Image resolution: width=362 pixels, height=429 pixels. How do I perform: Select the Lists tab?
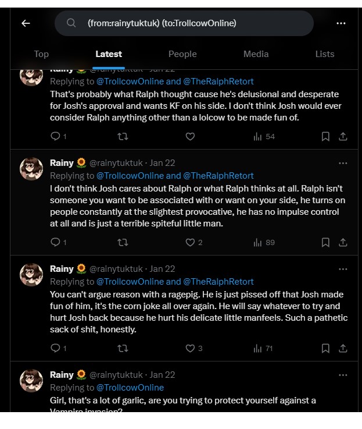coord(325,54)
